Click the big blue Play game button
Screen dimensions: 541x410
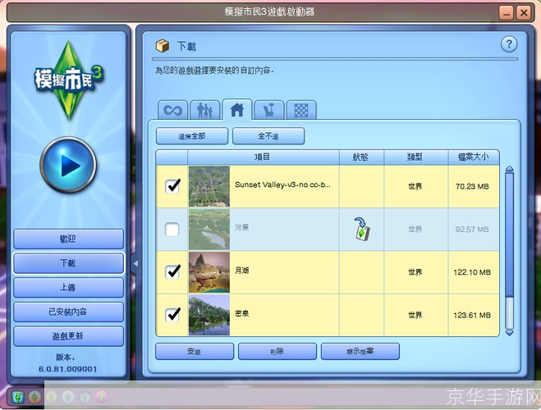click(67, 166)
